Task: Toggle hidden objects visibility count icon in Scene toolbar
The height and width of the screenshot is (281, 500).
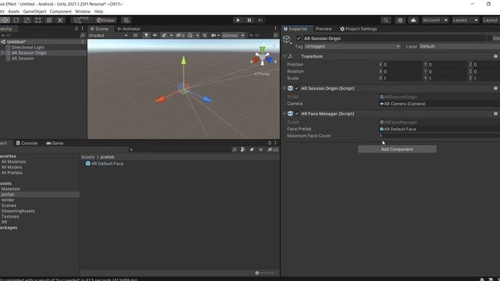Action: pos(180,35)
